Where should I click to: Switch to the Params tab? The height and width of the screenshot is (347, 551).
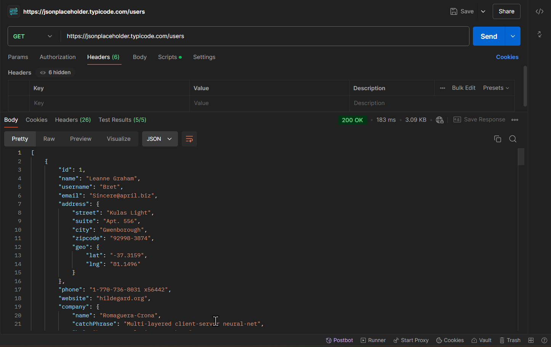click(x=18, y=57)
